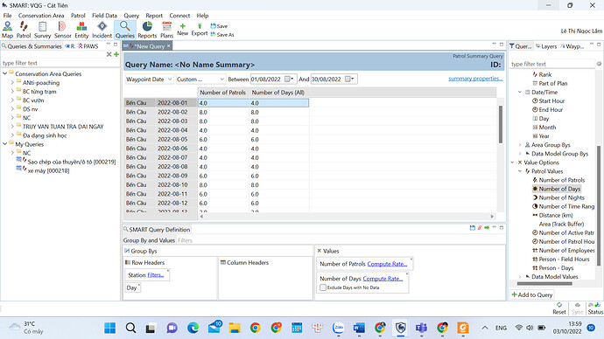Open Microsoft Edge from taskbar
This screenshot has height=339, width=604.
tap(193, 328)
